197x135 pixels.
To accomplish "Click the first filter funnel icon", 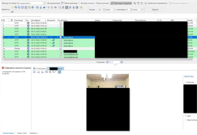I will click(x=135, y=3).
